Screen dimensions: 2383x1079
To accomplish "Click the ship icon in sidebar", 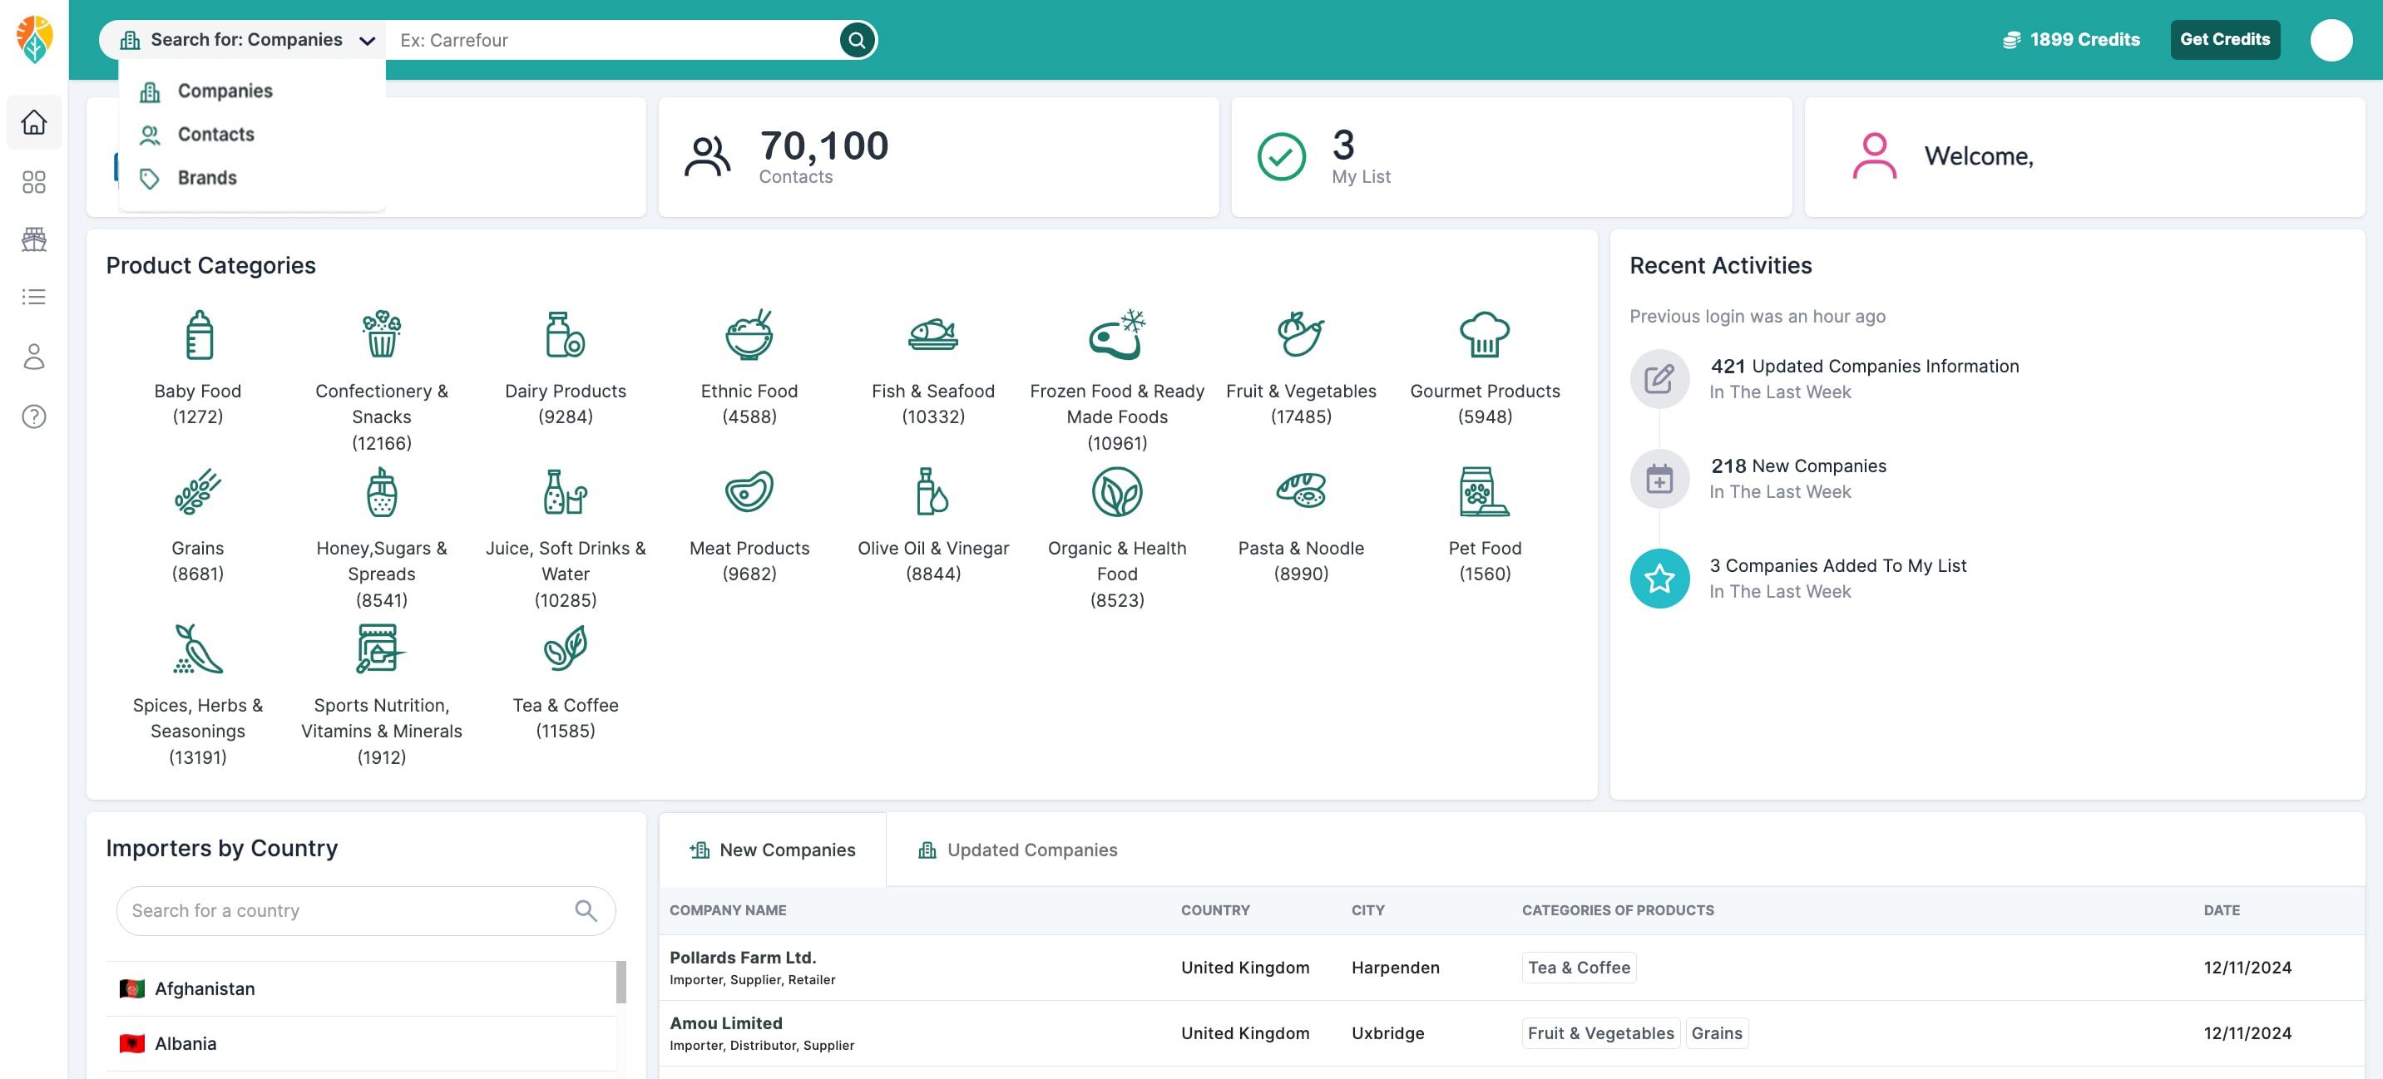I will [x=34, y=239].
